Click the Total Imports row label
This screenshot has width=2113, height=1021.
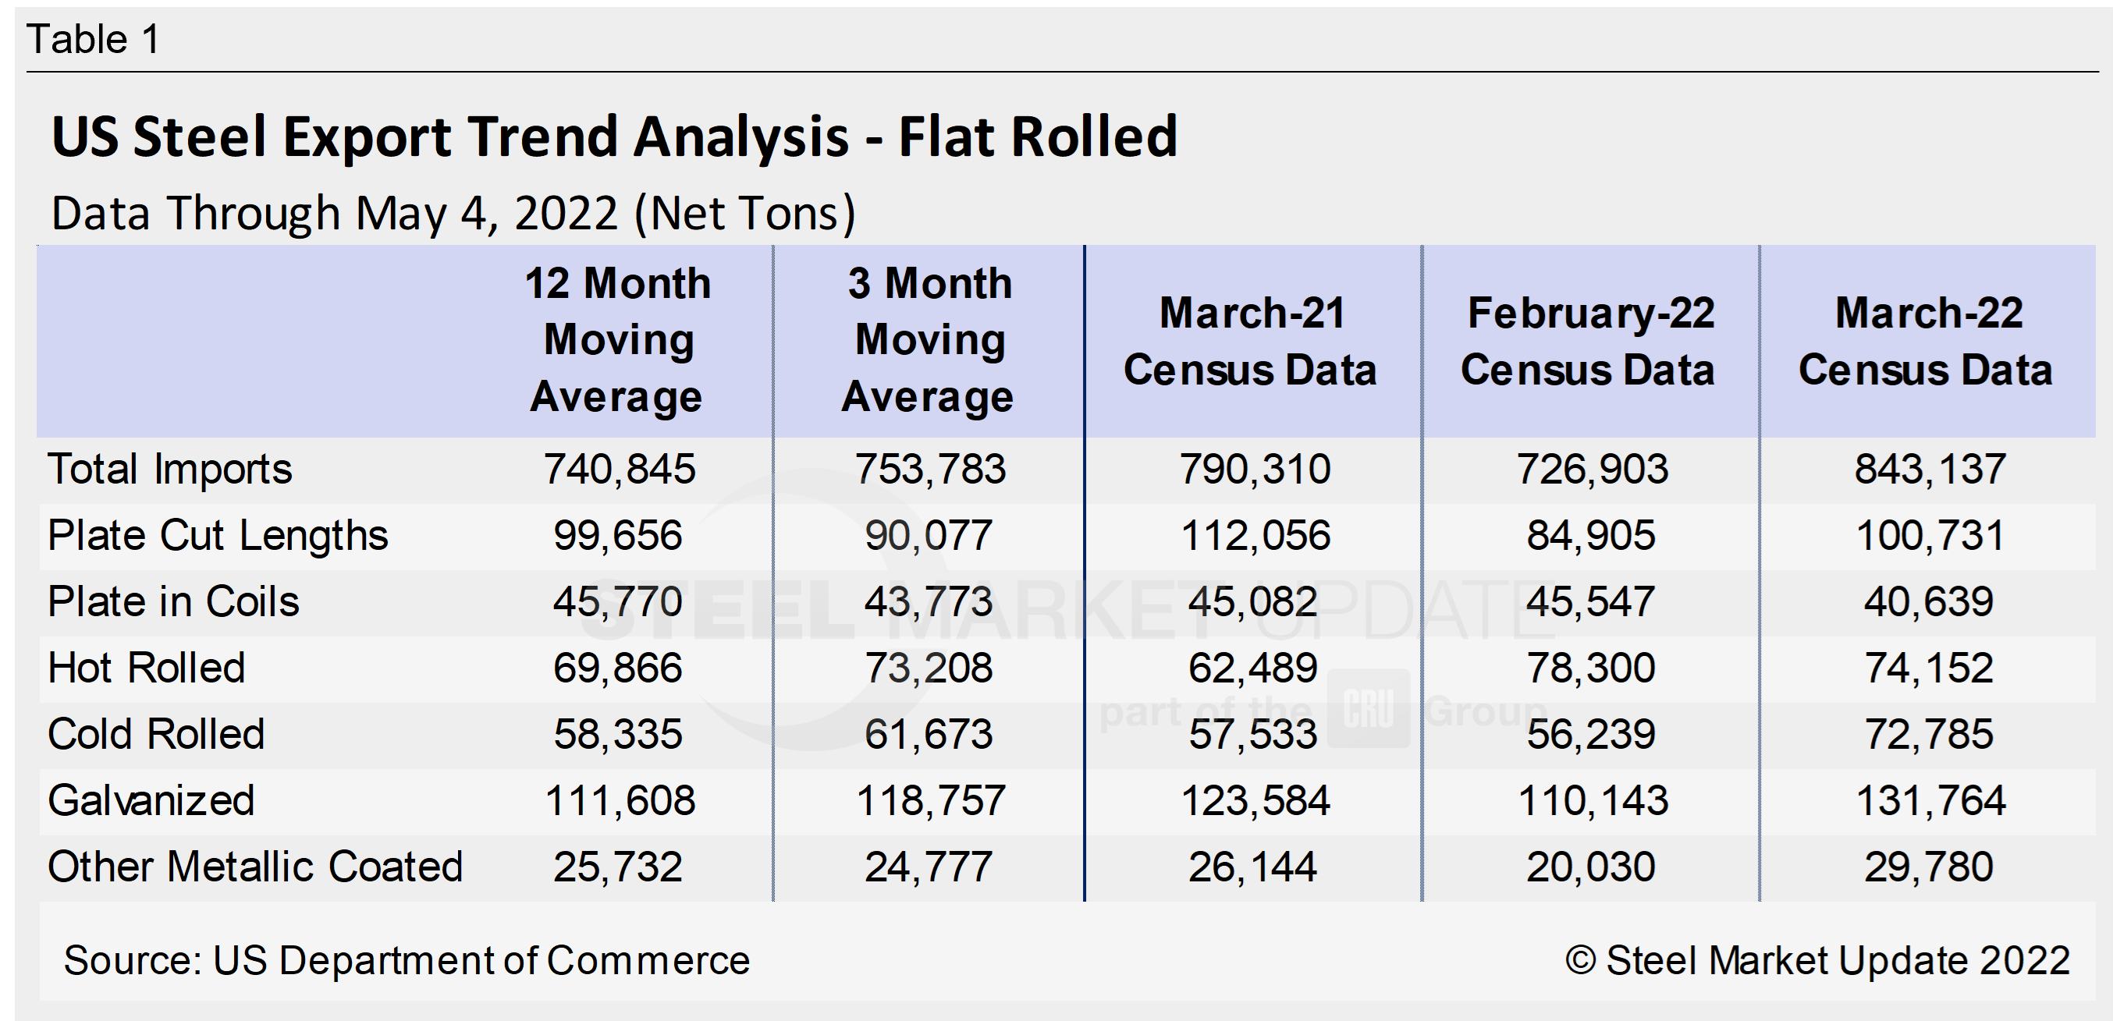(167, 469)
